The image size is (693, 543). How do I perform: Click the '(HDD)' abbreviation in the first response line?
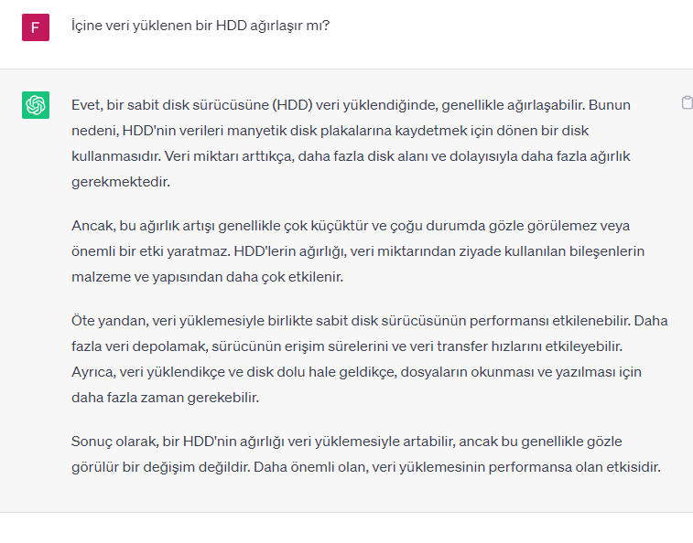tap(289, 105)
